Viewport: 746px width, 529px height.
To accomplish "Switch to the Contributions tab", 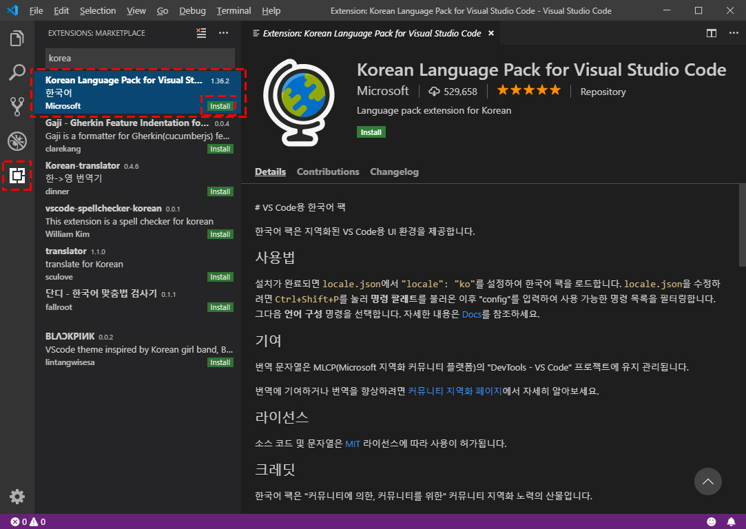I will [x=328, y=172].
